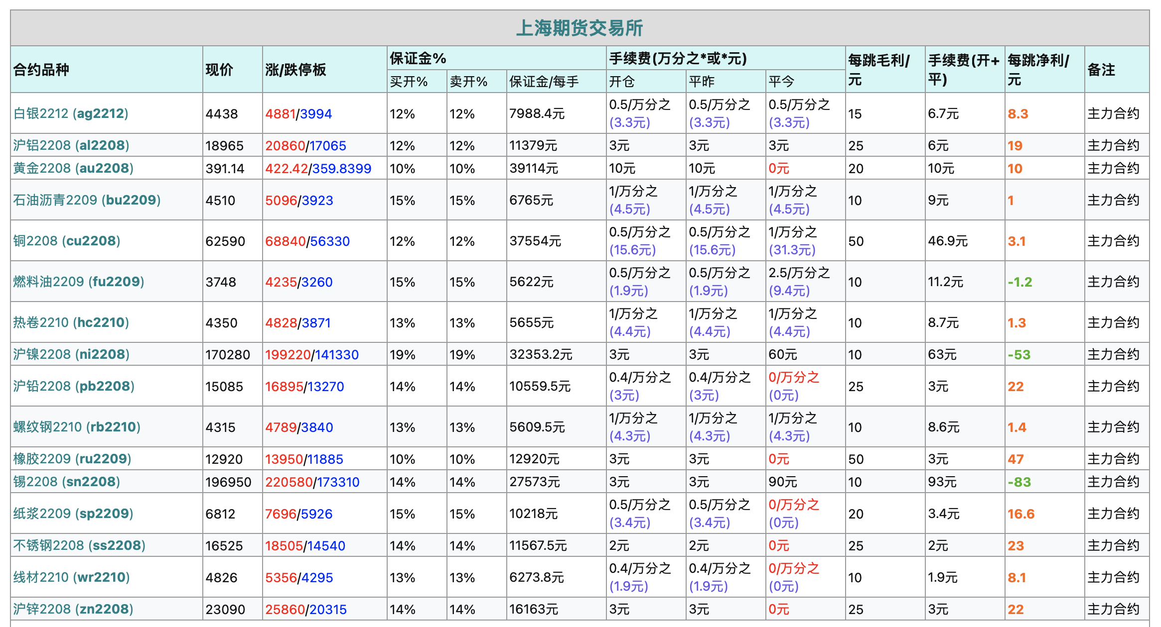
Task: Click the 19% buy-open margin for 沪镍
Action: (402, 354)
